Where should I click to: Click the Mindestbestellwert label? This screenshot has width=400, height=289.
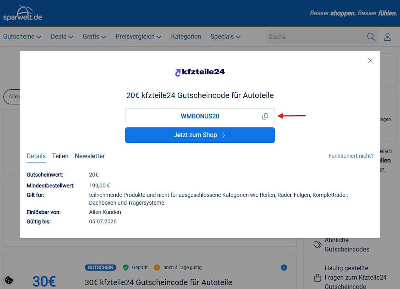pos(51,186)
